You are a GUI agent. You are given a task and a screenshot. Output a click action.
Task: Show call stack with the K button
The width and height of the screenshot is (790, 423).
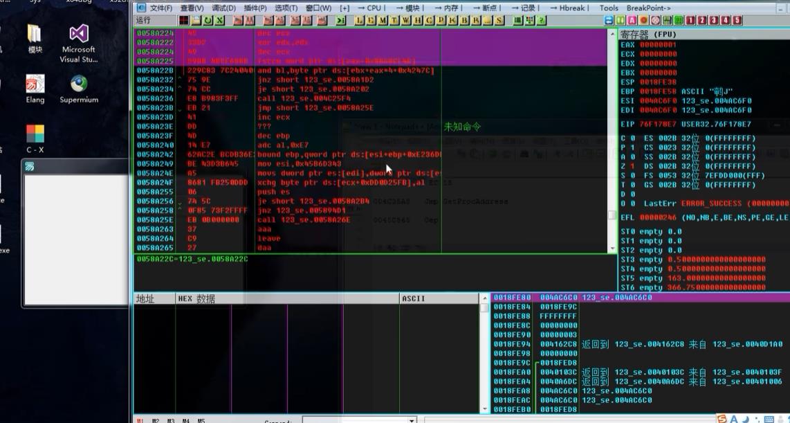453,20
